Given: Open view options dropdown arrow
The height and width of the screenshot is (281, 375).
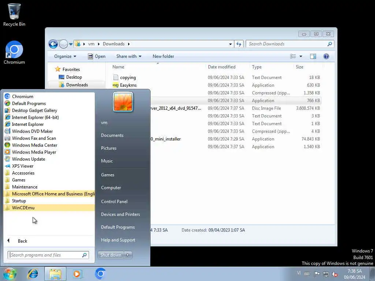Looking at the screenshot, I should (x=301, y=56).
